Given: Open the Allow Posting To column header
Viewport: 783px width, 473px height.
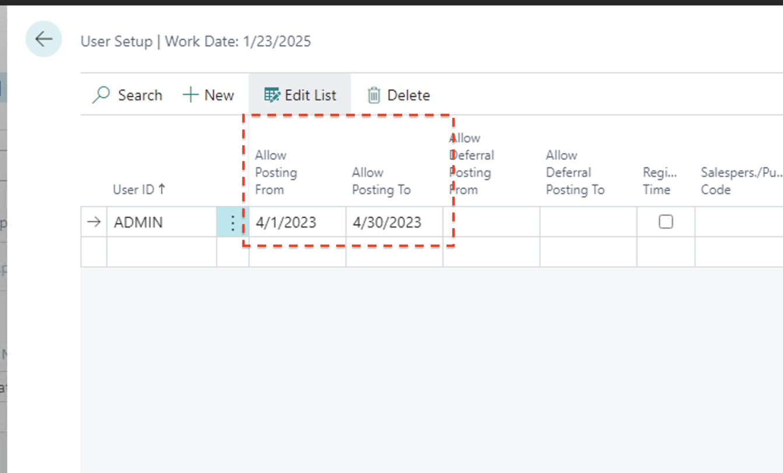Looking at the screenshot, I should [381, 181].
